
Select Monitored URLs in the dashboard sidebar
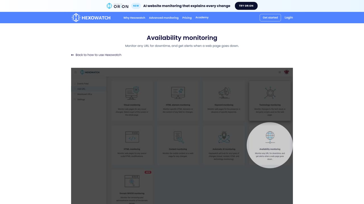pyautogui.click(x=84, y=94)
